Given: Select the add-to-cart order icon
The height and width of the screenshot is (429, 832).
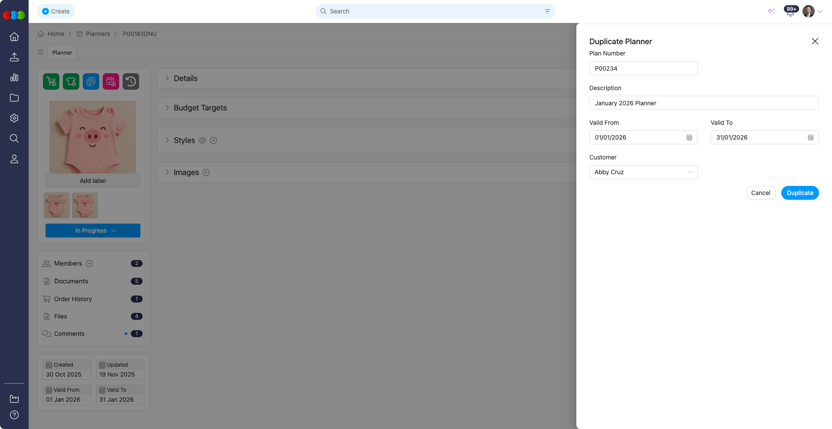Looking at the screenshot, I should pyautogui.click(x=51, y=81).
